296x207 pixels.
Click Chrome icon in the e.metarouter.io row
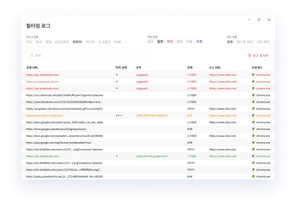pos(254,82)
